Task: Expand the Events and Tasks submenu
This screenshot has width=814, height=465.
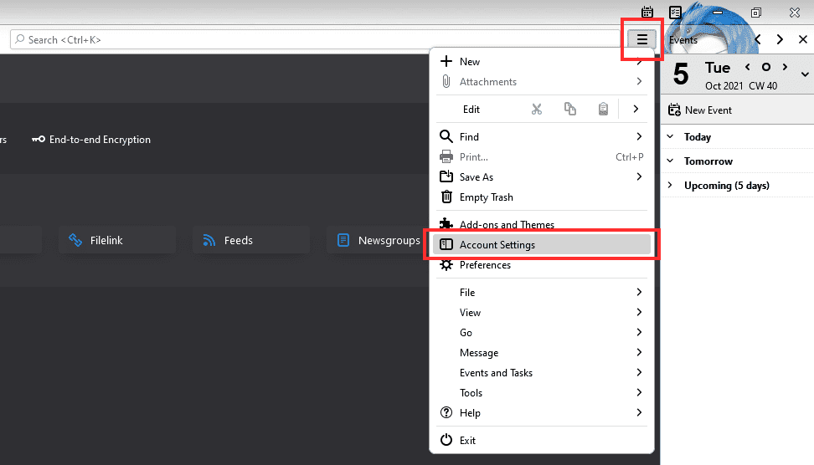Action: click(x=542, y=373)
